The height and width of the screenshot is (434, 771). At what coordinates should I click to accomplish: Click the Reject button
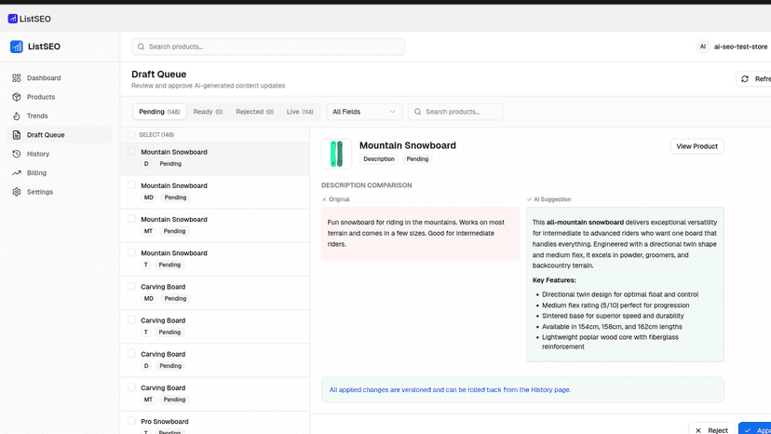(711, 429)
